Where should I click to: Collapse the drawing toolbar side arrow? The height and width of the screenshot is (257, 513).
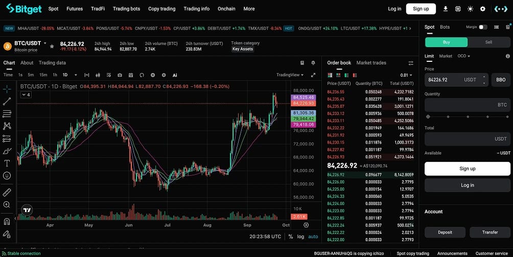[x=15, y=218]
